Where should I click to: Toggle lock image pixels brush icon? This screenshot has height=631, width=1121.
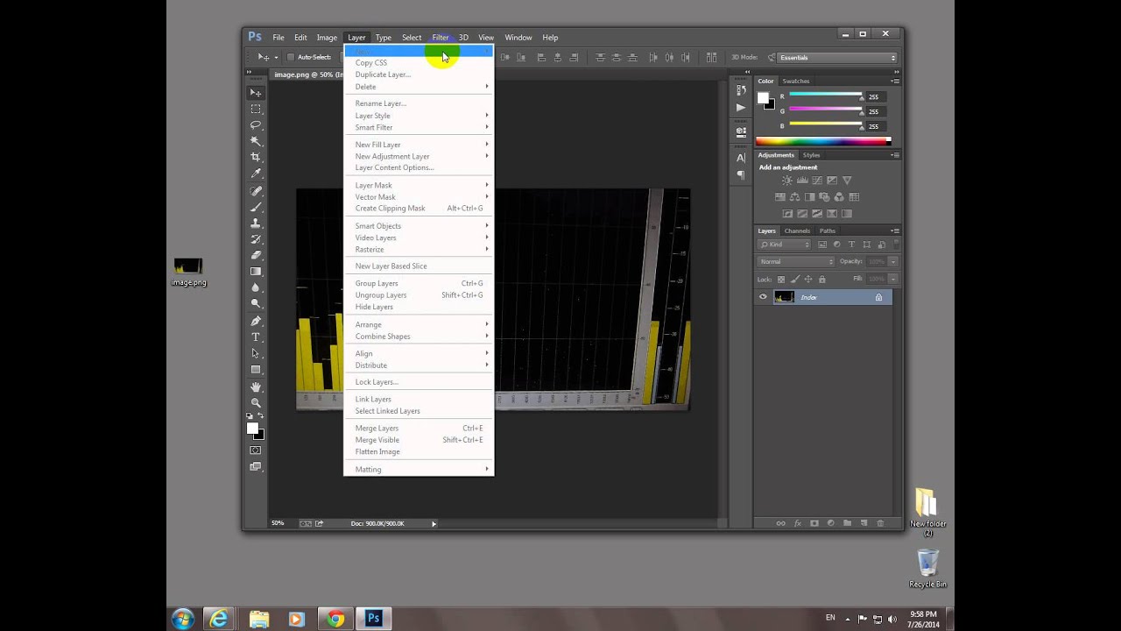click(x=797, y=279)
